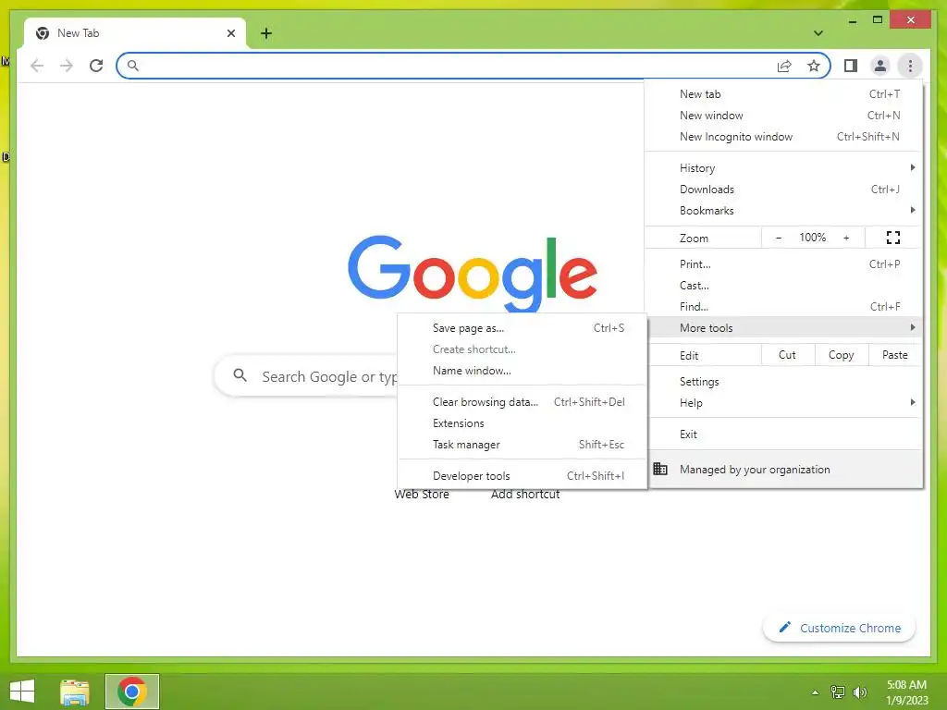Open the side panel icon
The height and width of the screenshot is (710, 947).
pos(851,66)
